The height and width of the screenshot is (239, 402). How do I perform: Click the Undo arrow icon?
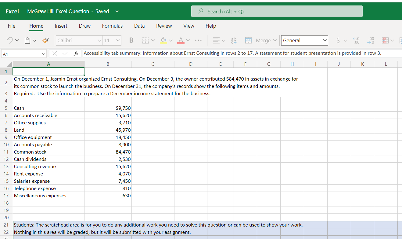click(10, 40)
